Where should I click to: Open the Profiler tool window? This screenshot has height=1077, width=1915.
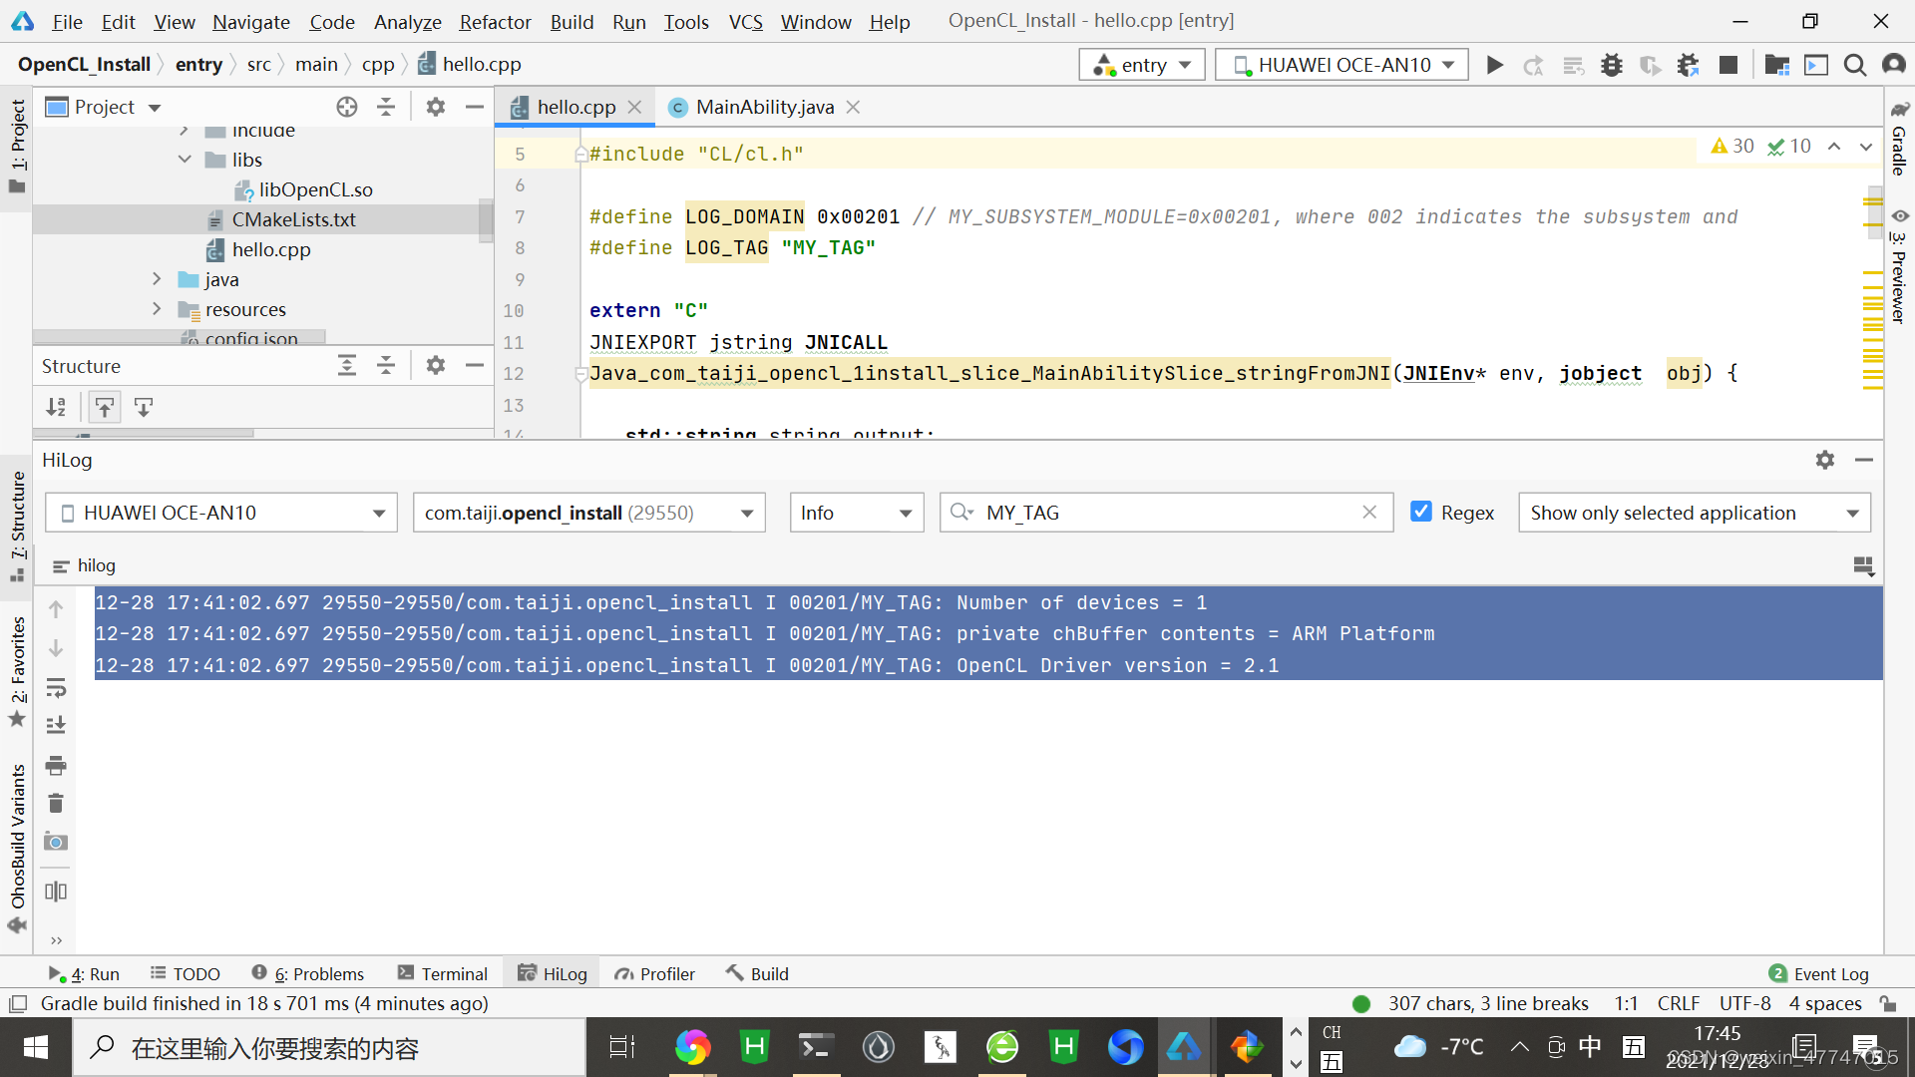click(655, 973)
